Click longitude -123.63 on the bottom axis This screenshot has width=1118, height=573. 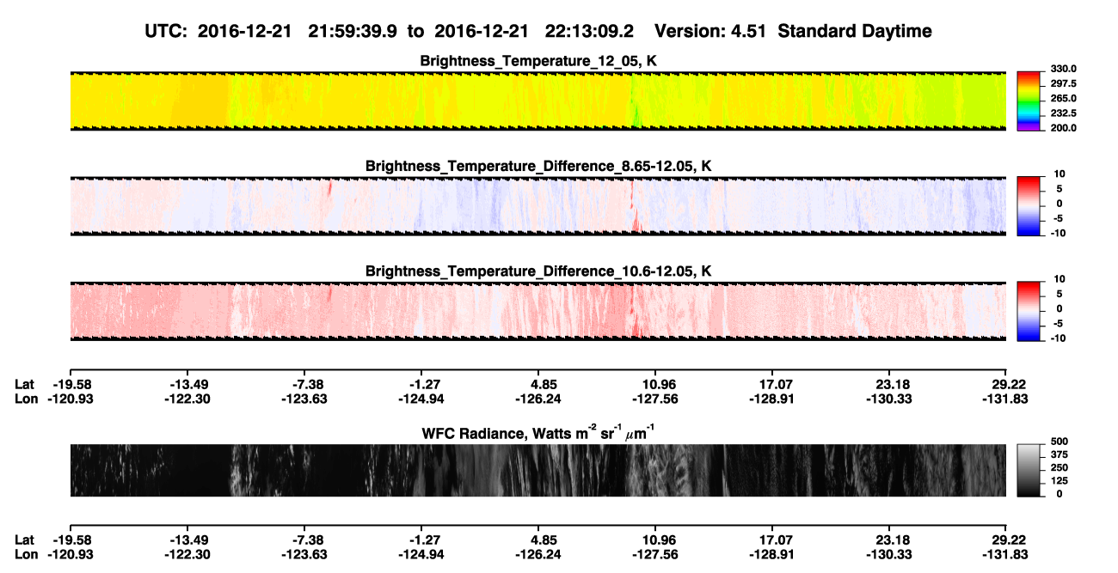(x=304, y=554)
